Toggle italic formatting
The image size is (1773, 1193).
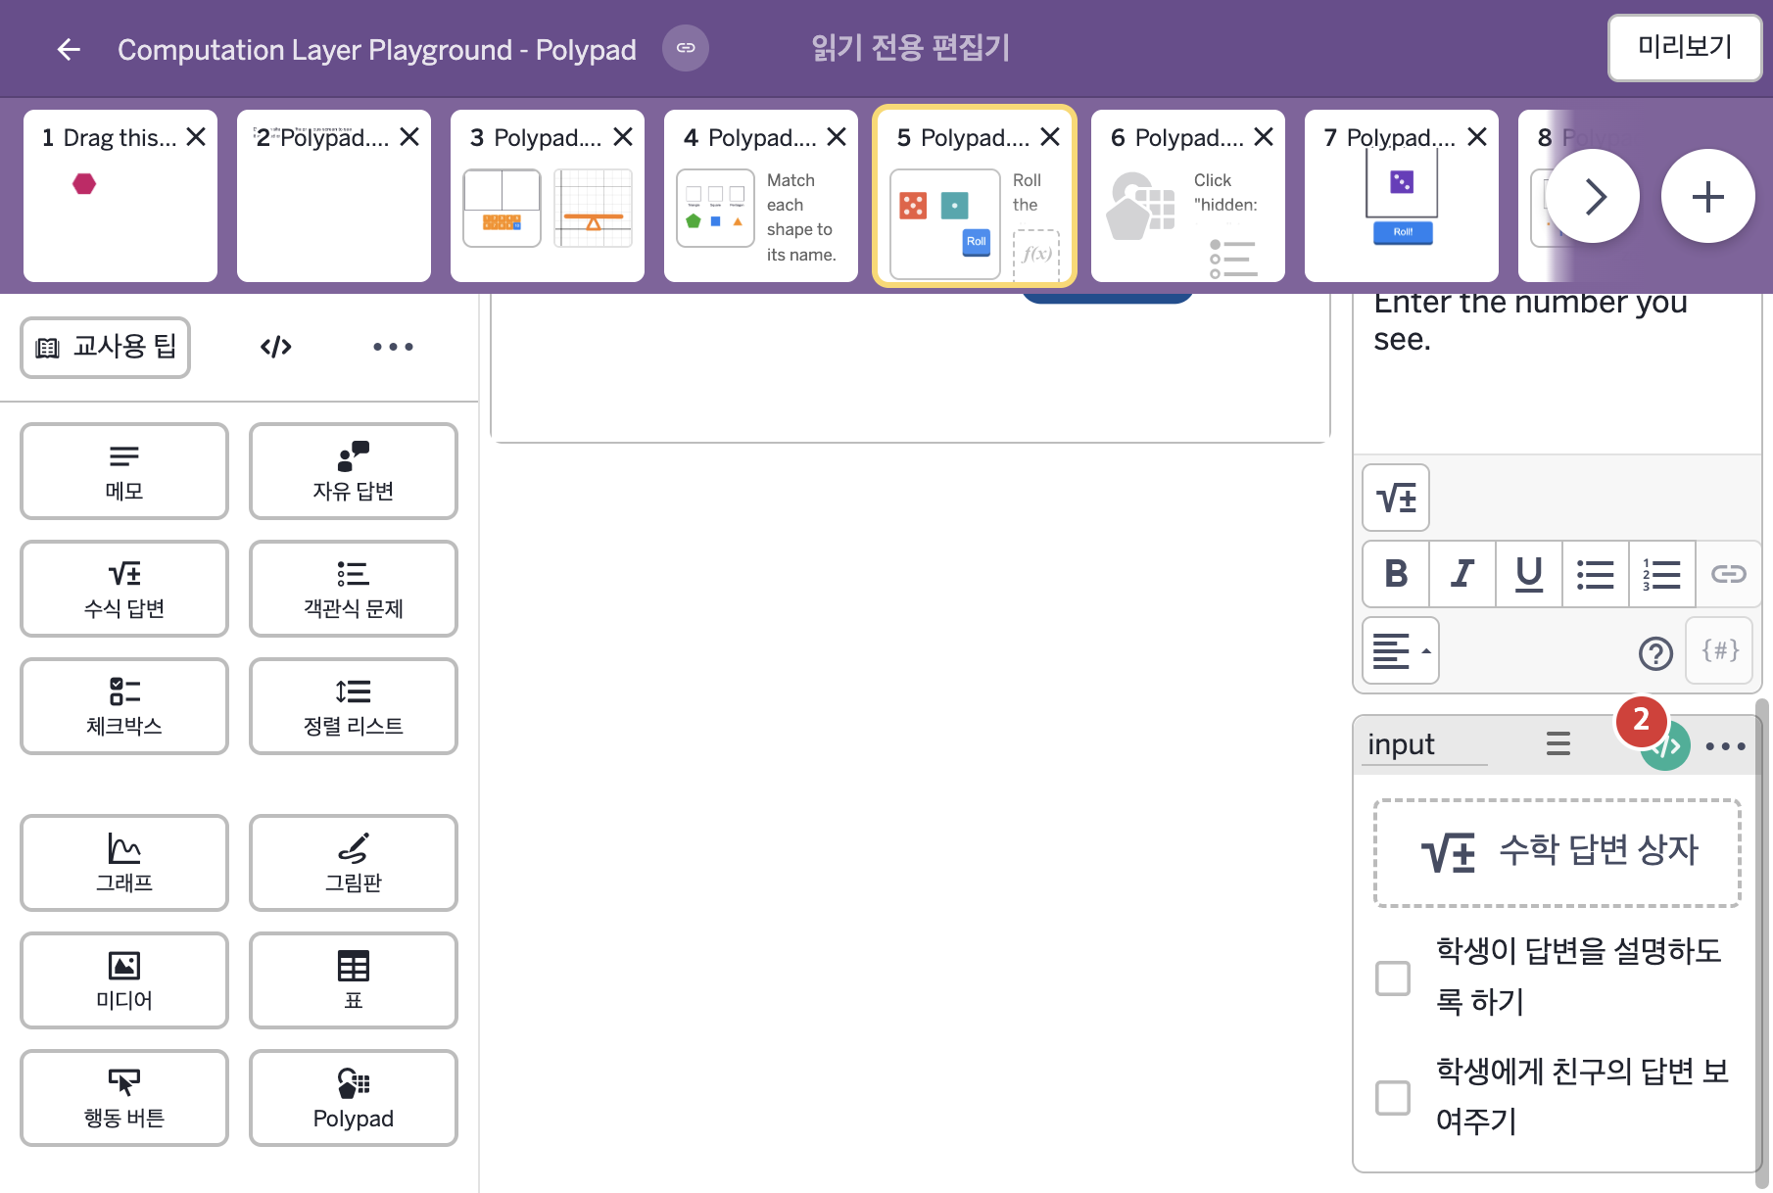coord(1462,574)
